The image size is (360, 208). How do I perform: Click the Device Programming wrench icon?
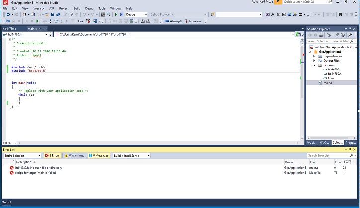pos(273,15)
